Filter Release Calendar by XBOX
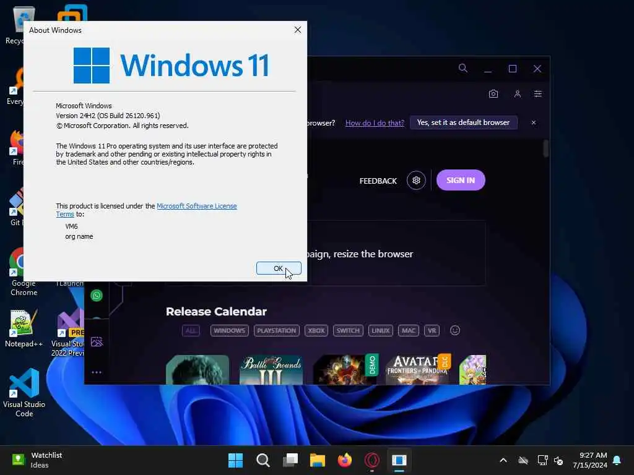 (x=316, y=330)
